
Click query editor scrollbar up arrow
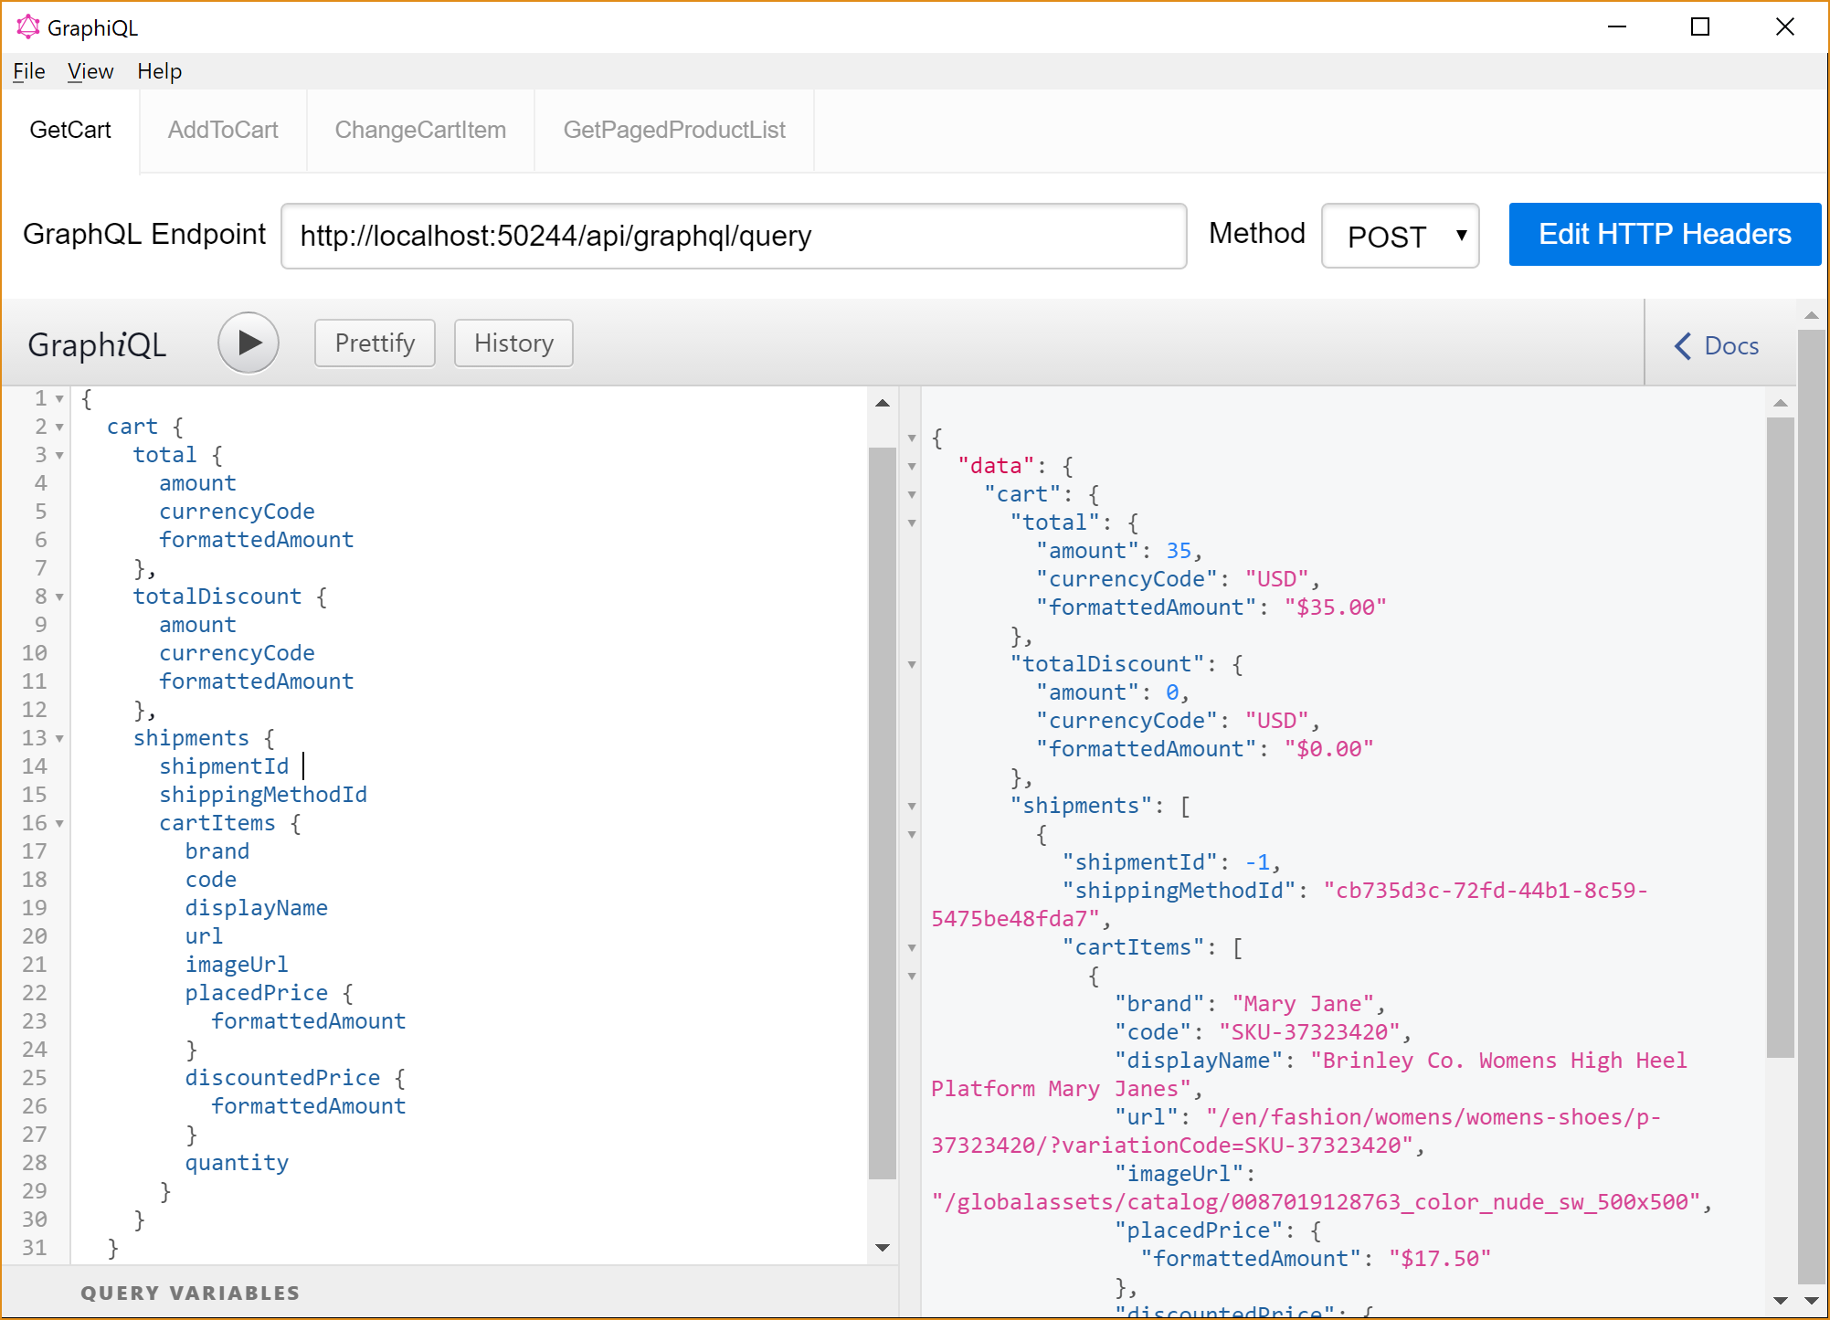coord(883,403)
